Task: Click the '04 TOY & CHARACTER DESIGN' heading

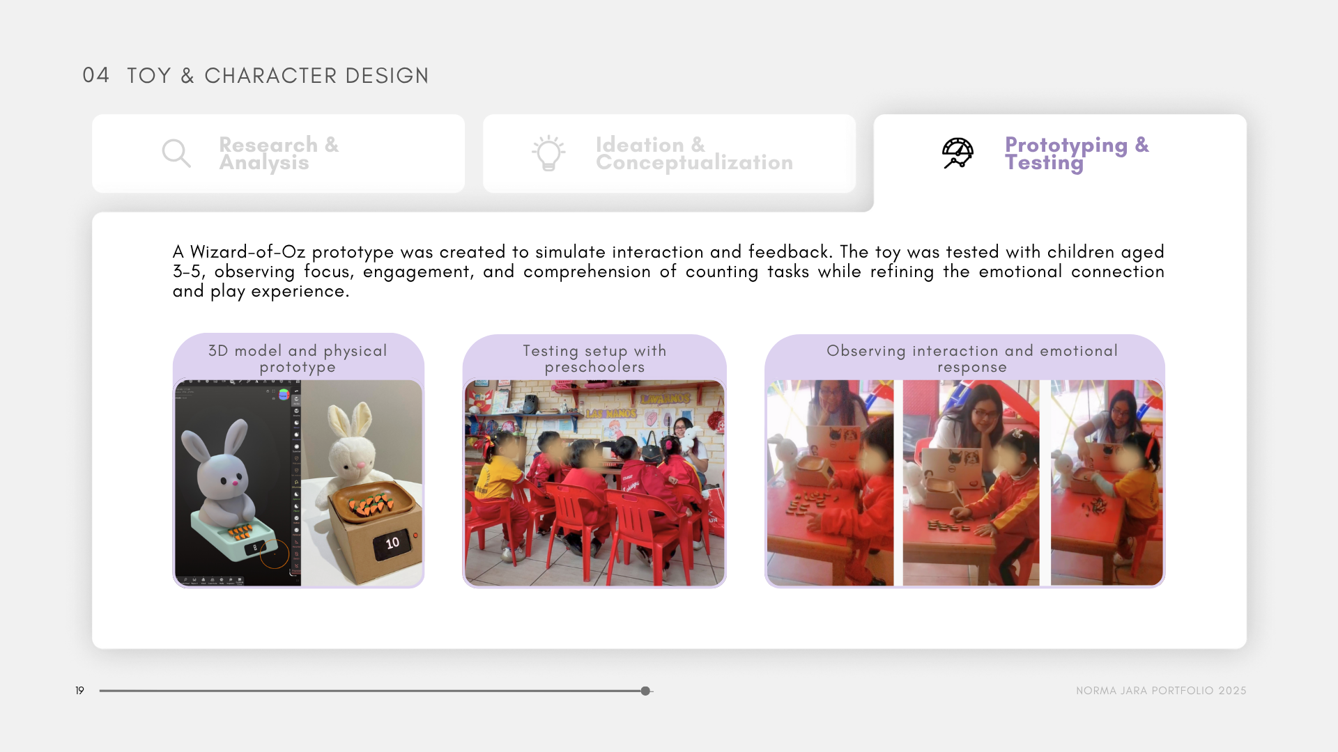Action: pyautogui.click(x=255, y=75)
